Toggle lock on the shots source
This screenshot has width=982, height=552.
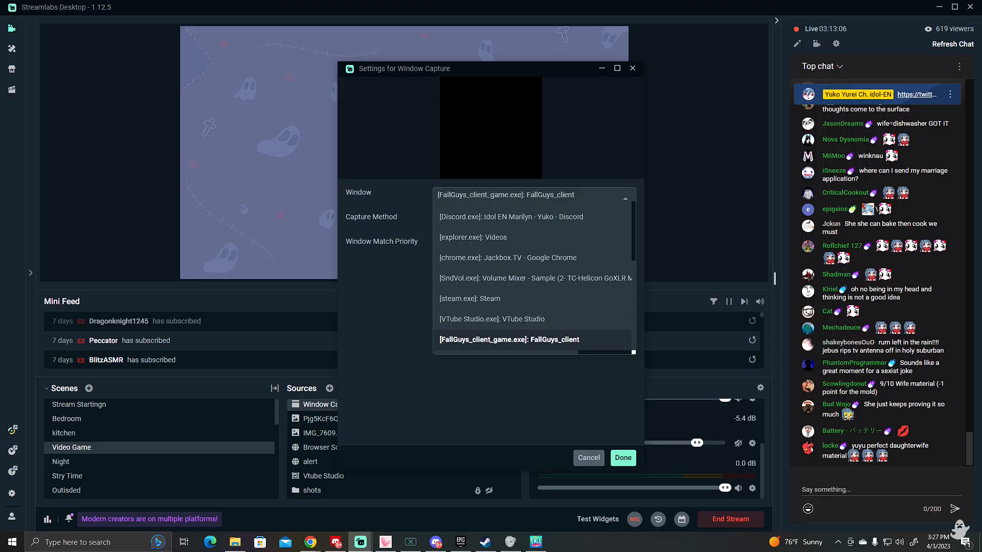click(478, 491)
